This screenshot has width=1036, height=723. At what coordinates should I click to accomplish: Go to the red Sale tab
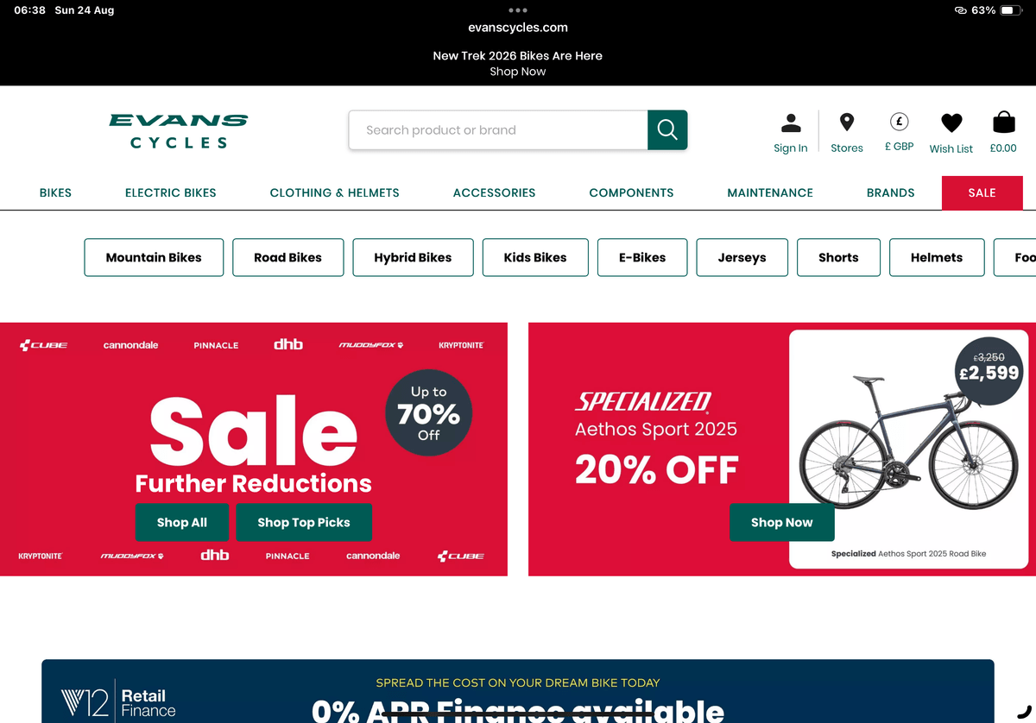coord(982,192)
